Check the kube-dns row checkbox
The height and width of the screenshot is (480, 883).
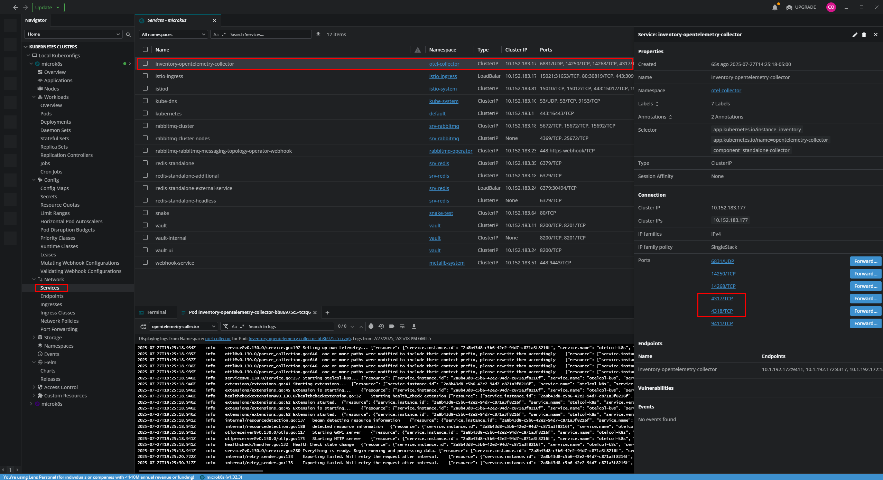click(x=145, y=101)
